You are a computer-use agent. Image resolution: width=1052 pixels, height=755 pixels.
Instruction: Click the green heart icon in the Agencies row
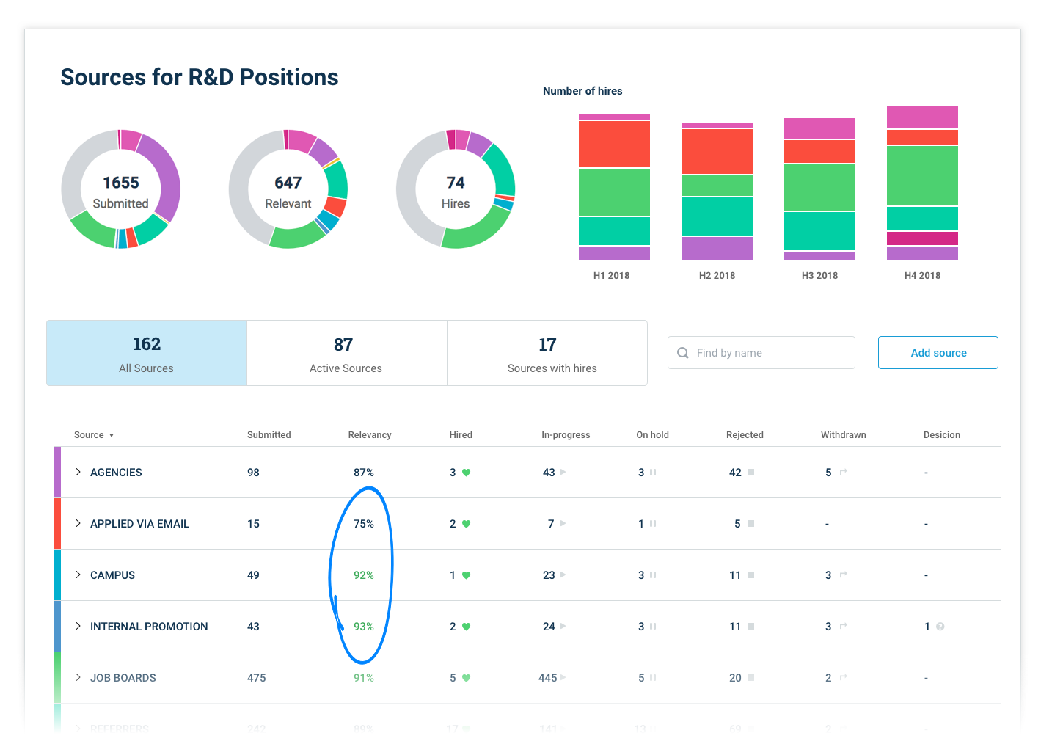pyautogui.click(x=466, y=473)
